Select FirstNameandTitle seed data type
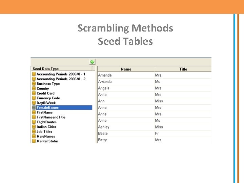The height and width of the screenshot is (183, 244). (51, 117)
